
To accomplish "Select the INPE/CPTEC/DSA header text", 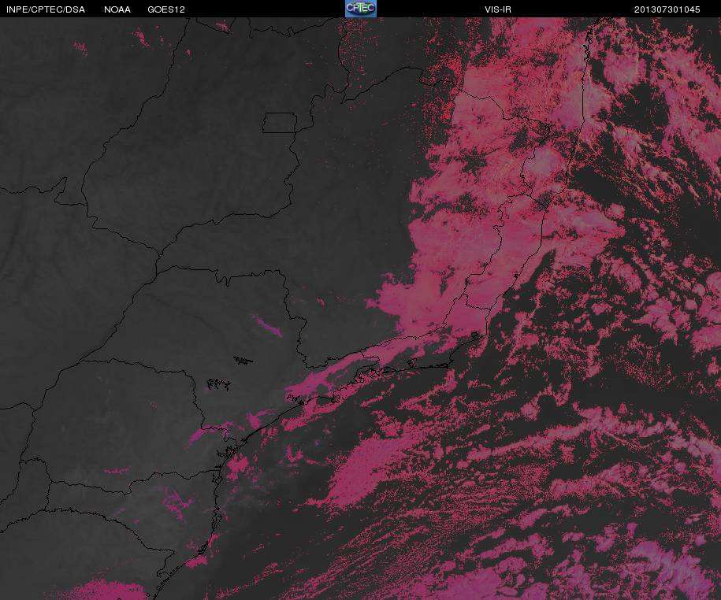I will click(46, 9).
